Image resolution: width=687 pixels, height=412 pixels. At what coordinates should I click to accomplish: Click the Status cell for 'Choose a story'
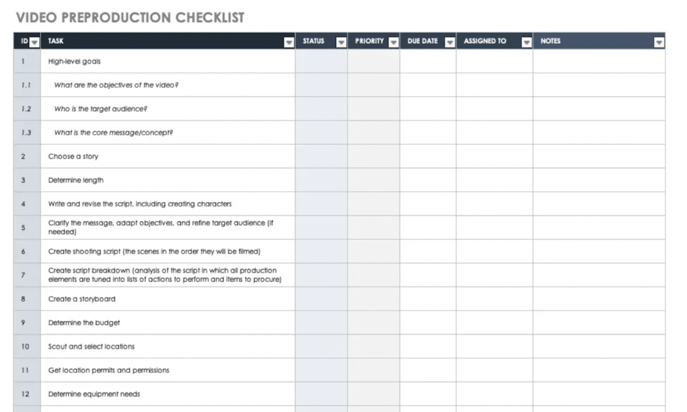point(321,157)
